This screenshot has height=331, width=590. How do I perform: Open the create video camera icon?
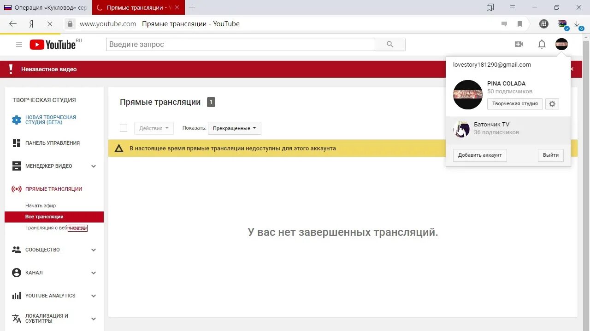[519, 44]
